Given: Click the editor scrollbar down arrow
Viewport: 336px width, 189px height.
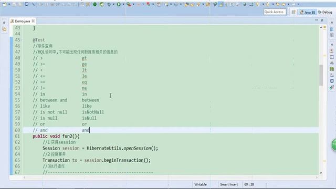Looking at the screenshot, I should point(321,173).
